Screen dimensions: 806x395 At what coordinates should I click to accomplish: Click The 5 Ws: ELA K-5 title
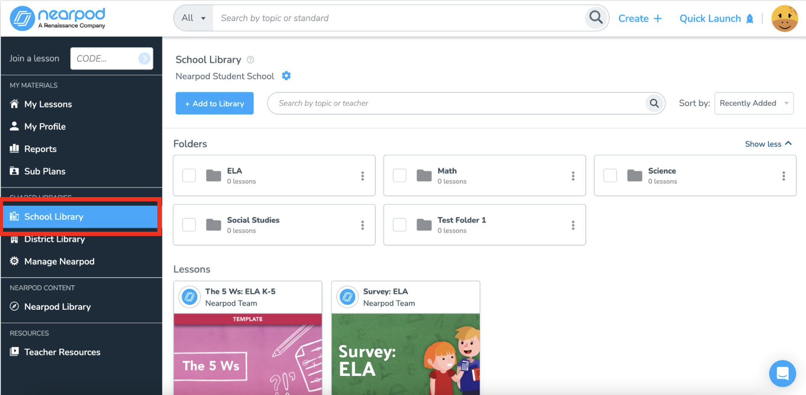click(x=240, y=291)
